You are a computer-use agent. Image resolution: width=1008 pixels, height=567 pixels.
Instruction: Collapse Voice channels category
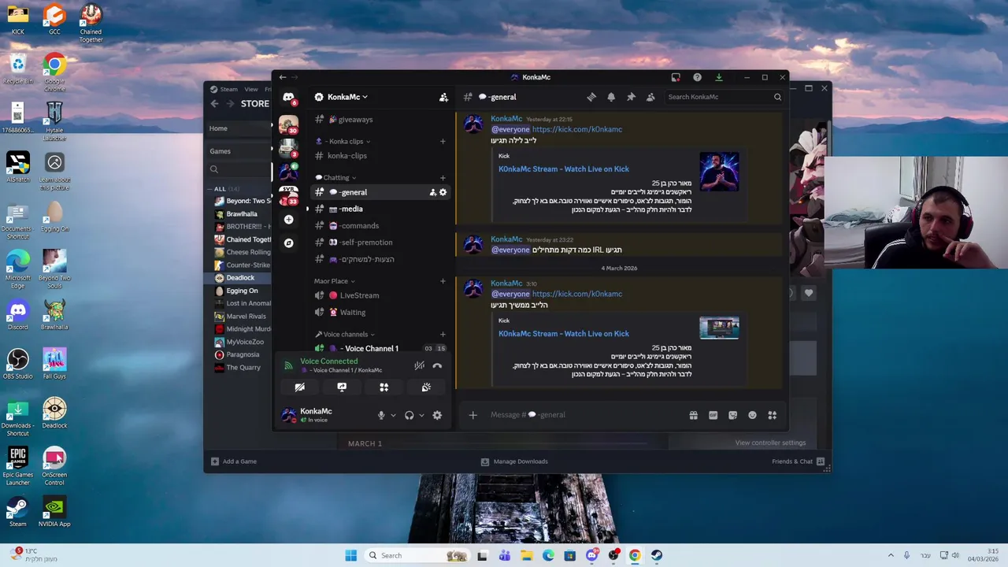click(345, 335)
